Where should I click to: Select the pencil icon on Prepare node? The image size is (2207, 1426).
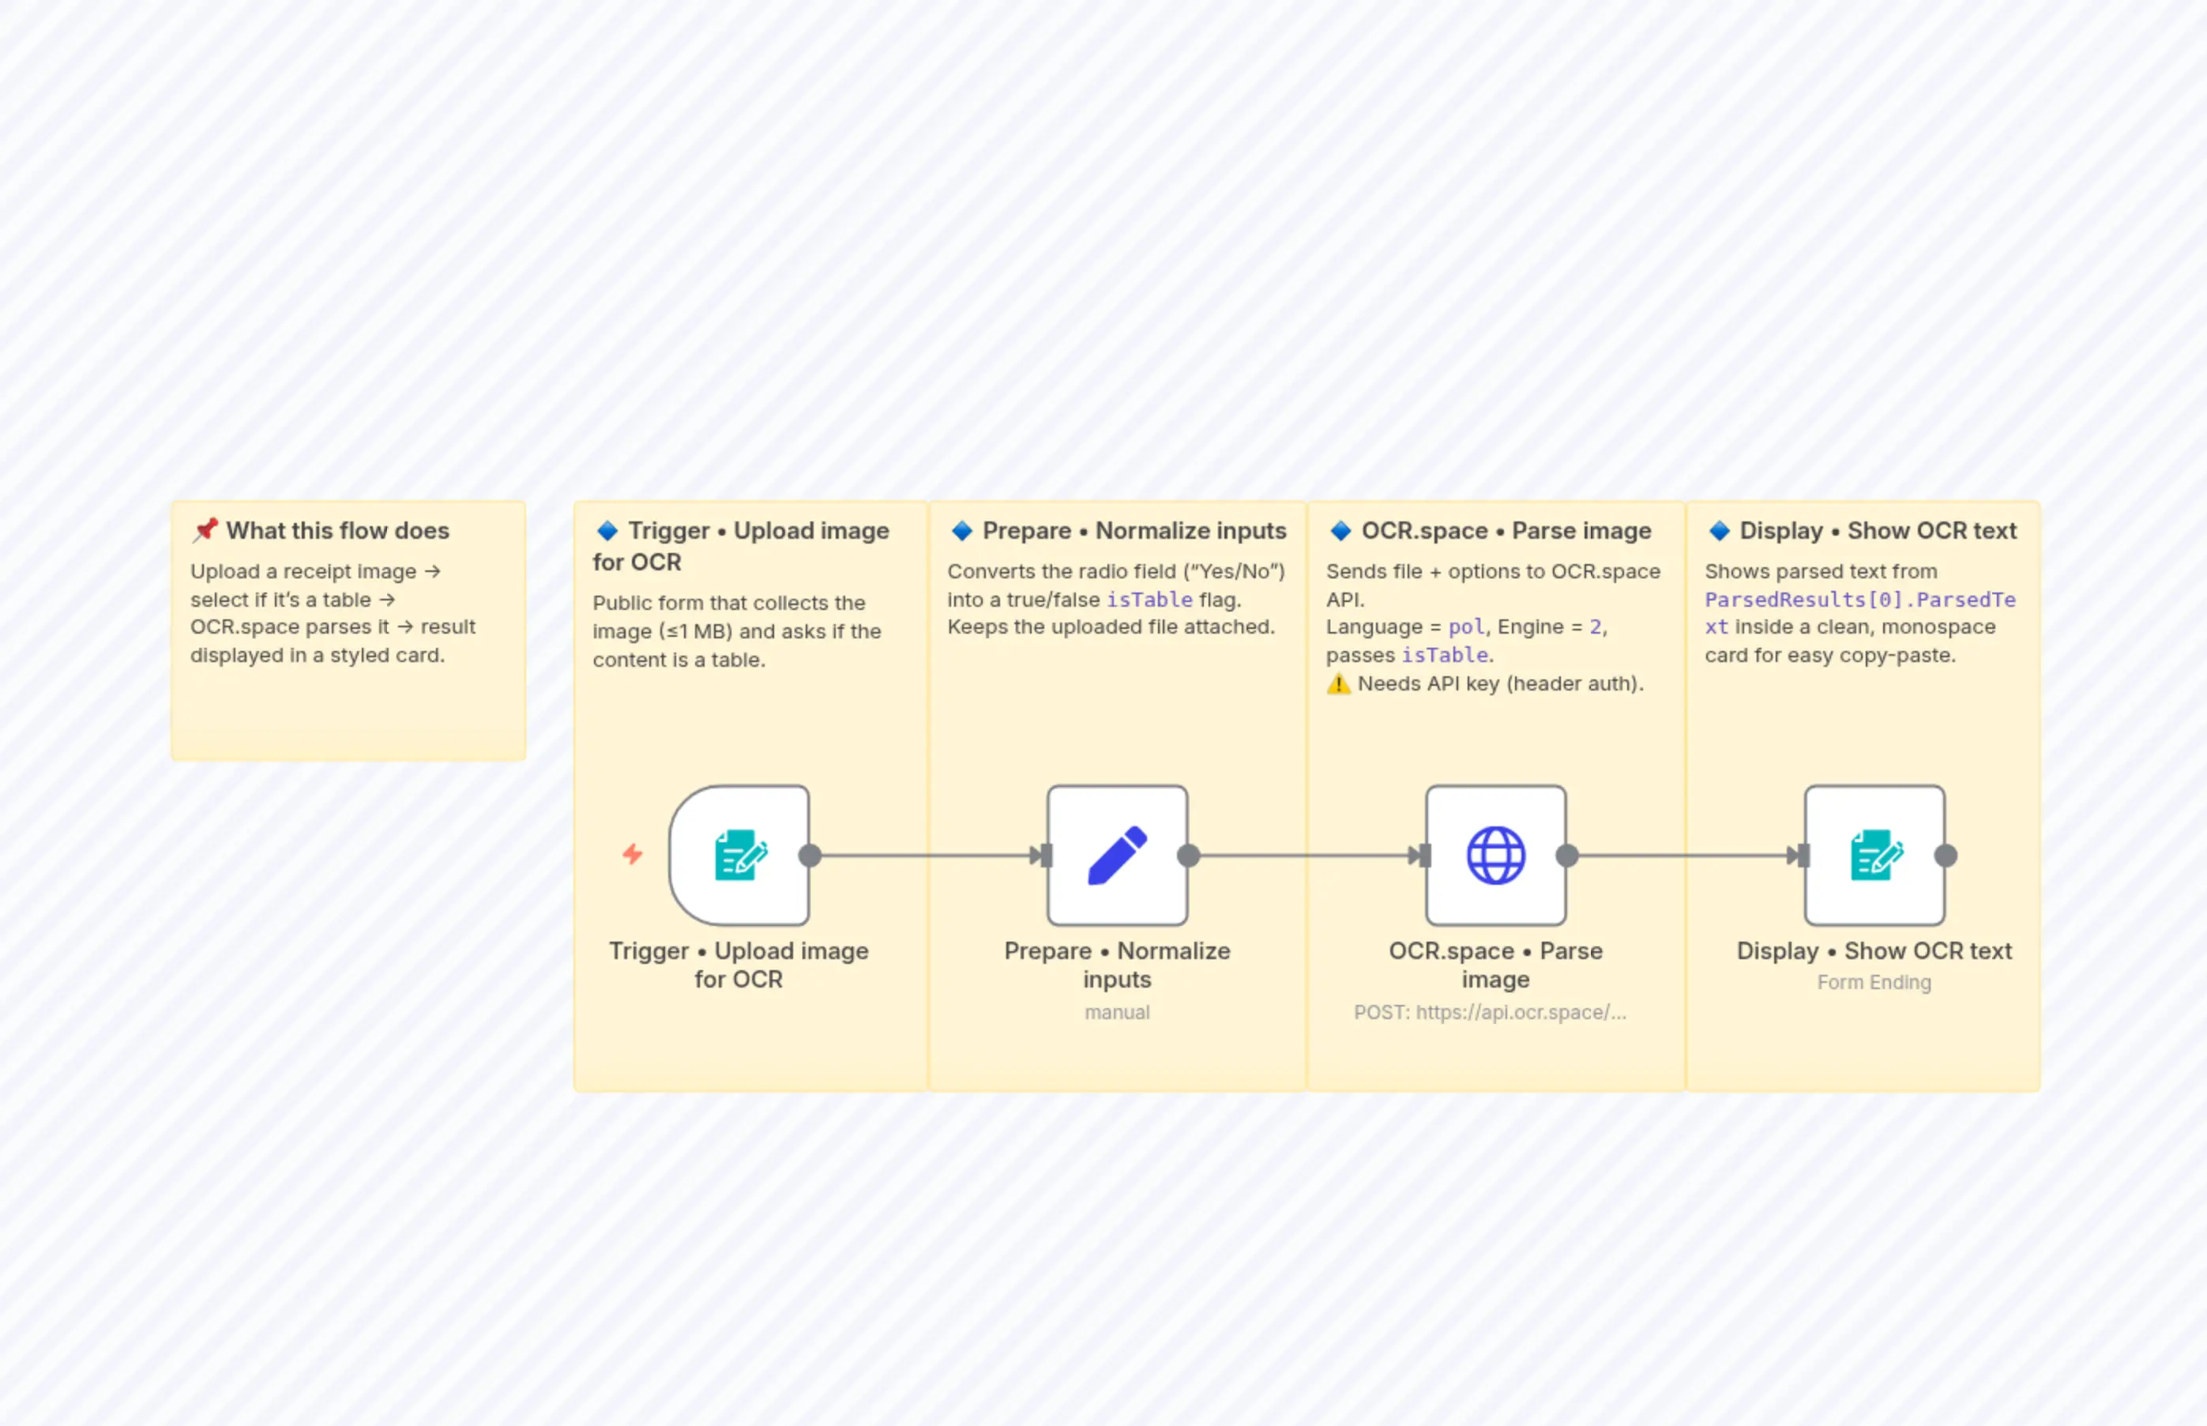point(1116,855)
